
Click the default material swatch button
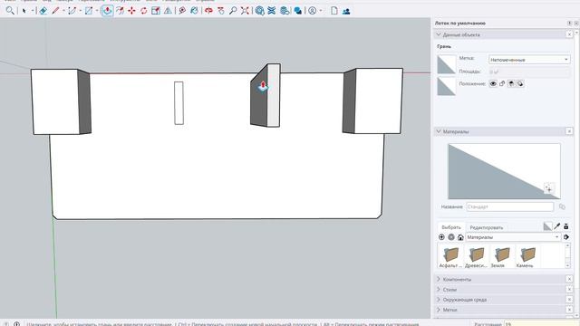pyautogui.click(x=547, y=226)
